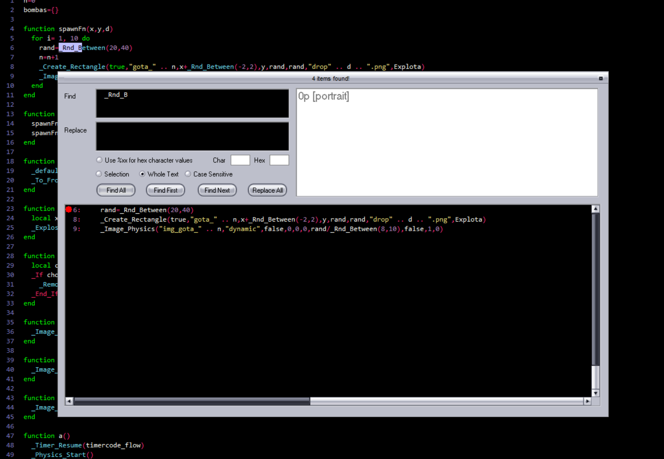The height and width of the screenshot is (459, 664).
Task: Focus the Find text field
Action: click(192, 104)
